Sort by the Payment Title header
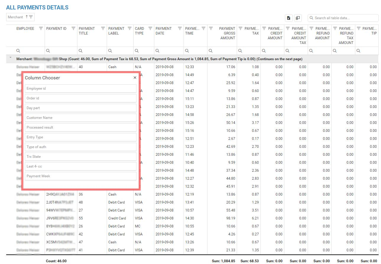Image resolution: width=381 pixels, height=264 pixels. (87, 31)
